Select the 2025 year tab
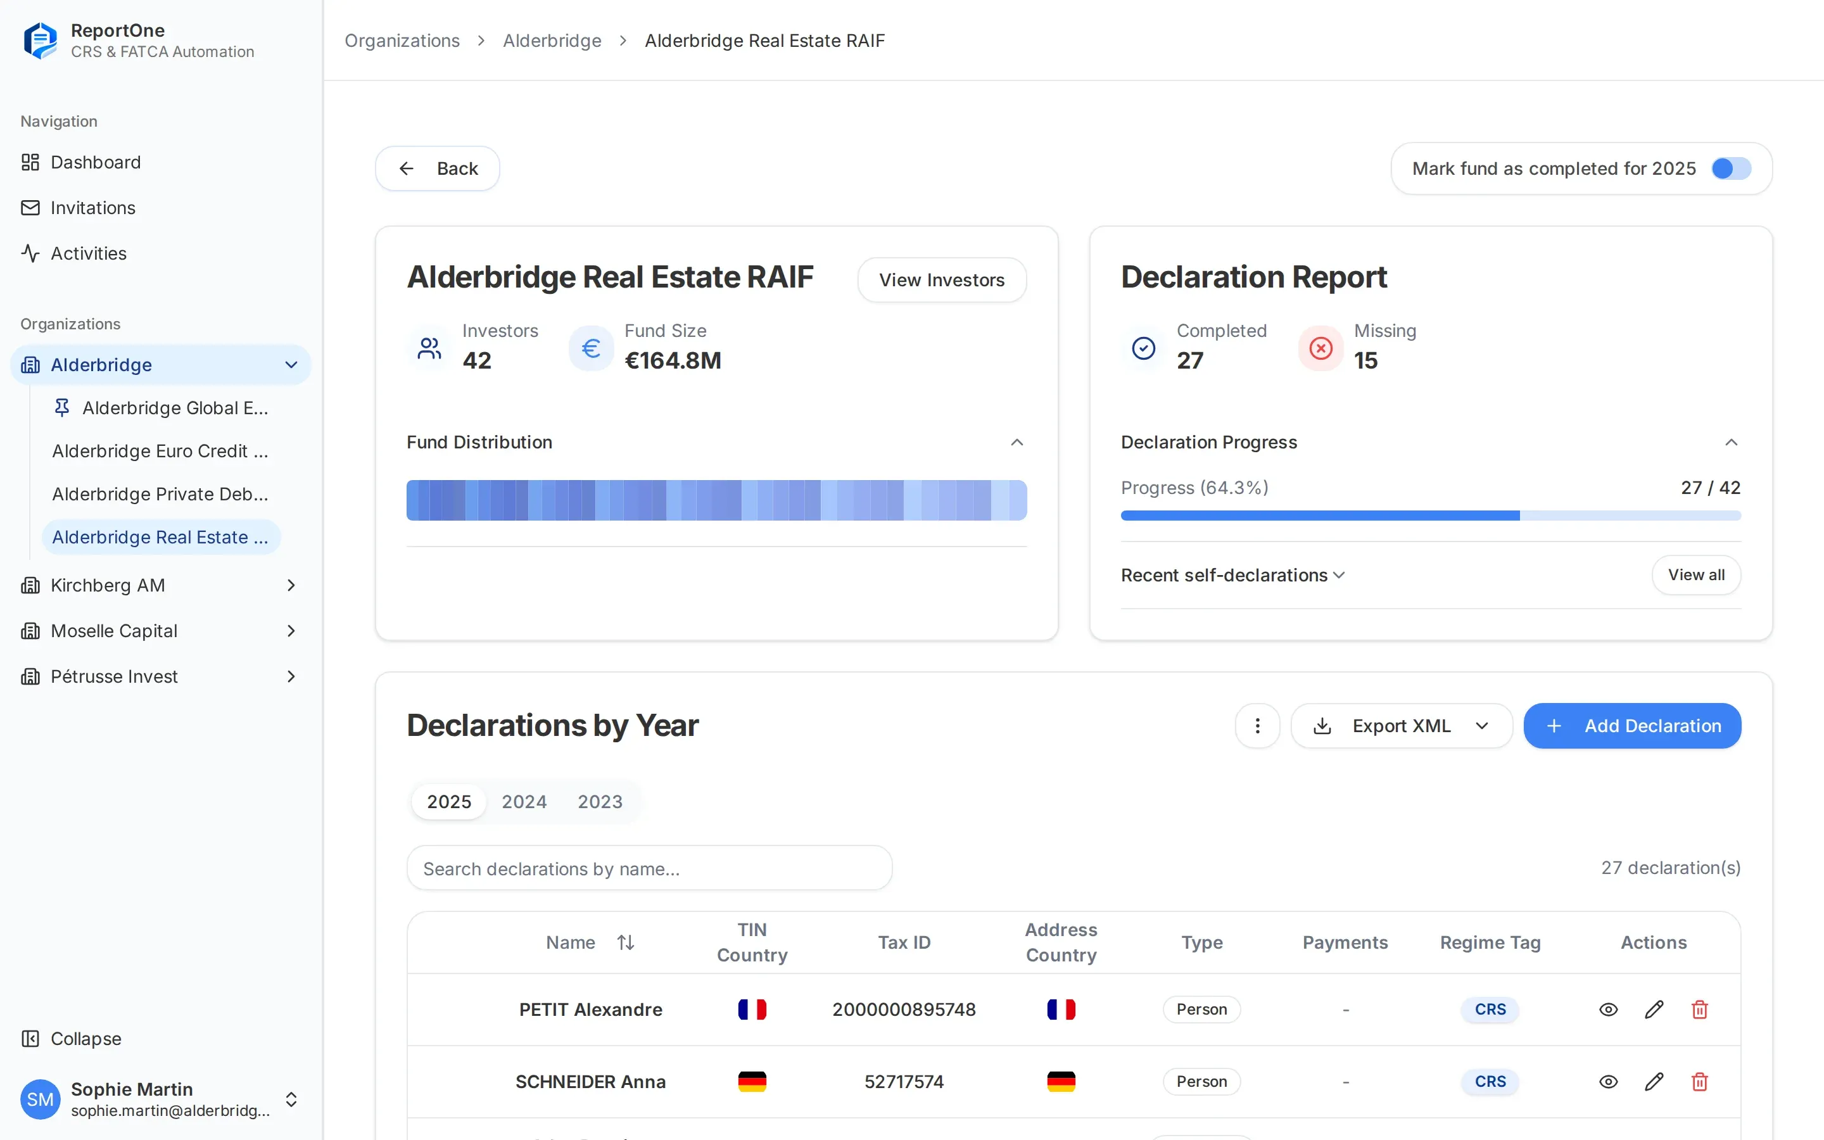 449,801
